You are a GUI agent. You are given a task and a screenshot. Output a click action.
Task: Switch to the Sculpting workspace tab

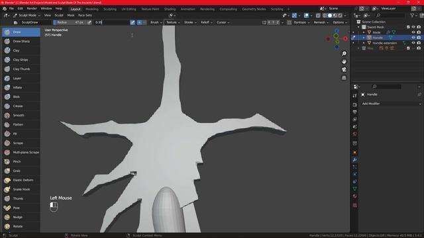click(x=110, y=9)
